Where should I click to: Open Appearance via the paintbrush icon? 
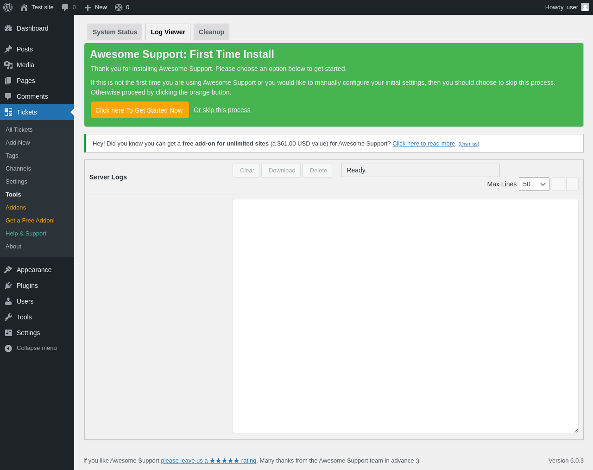(x=8, y=270)
